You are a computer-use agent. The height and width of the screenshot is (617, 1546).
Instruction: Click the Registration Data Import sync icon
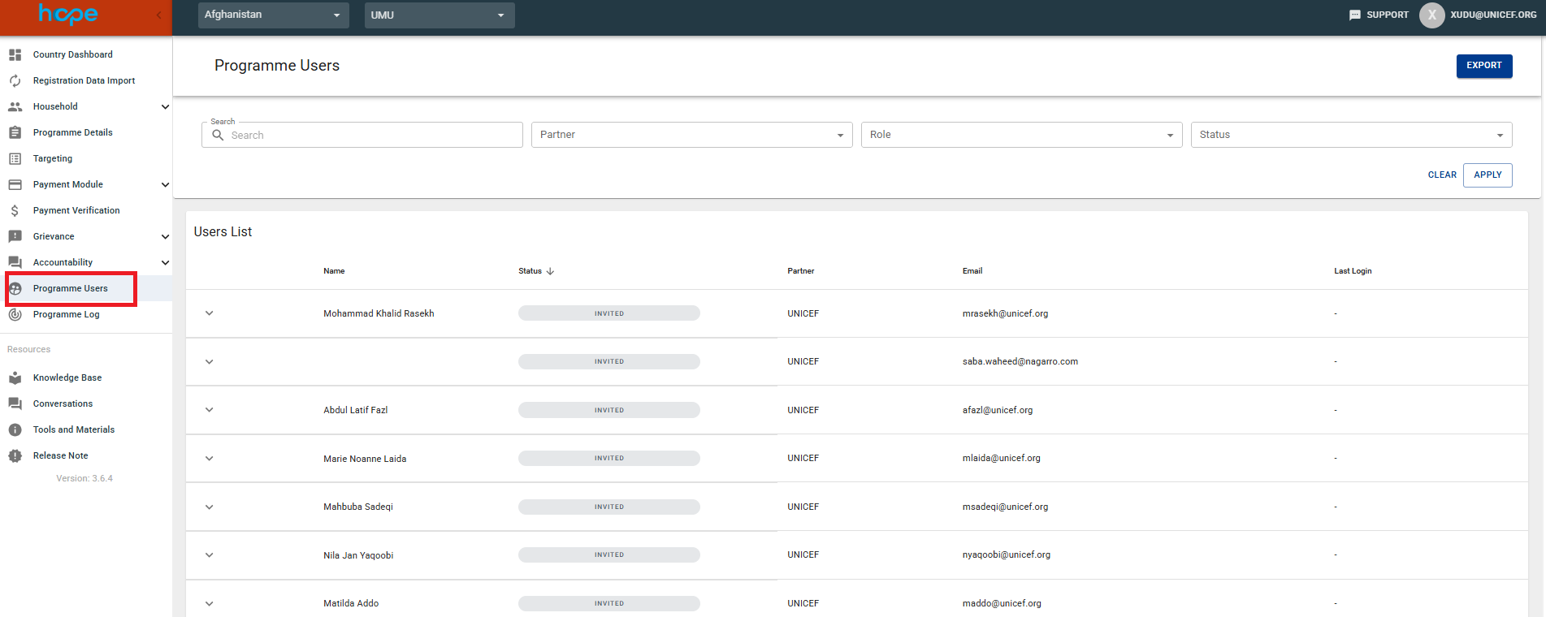point(15,80)
